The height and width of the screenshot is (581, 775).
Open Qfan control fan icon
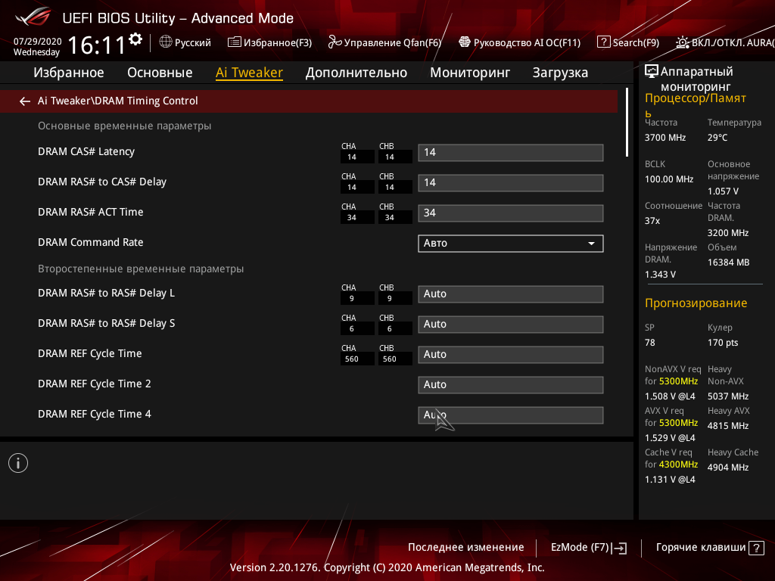[x=335, y=42]
